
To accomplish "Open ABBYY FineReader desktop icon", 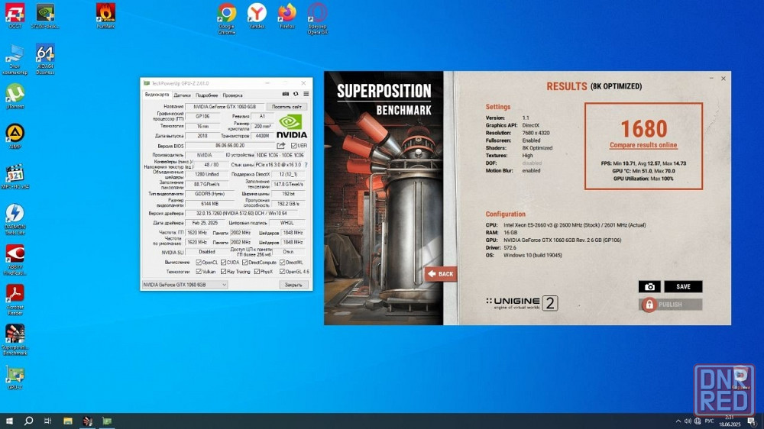I will 15,260.
